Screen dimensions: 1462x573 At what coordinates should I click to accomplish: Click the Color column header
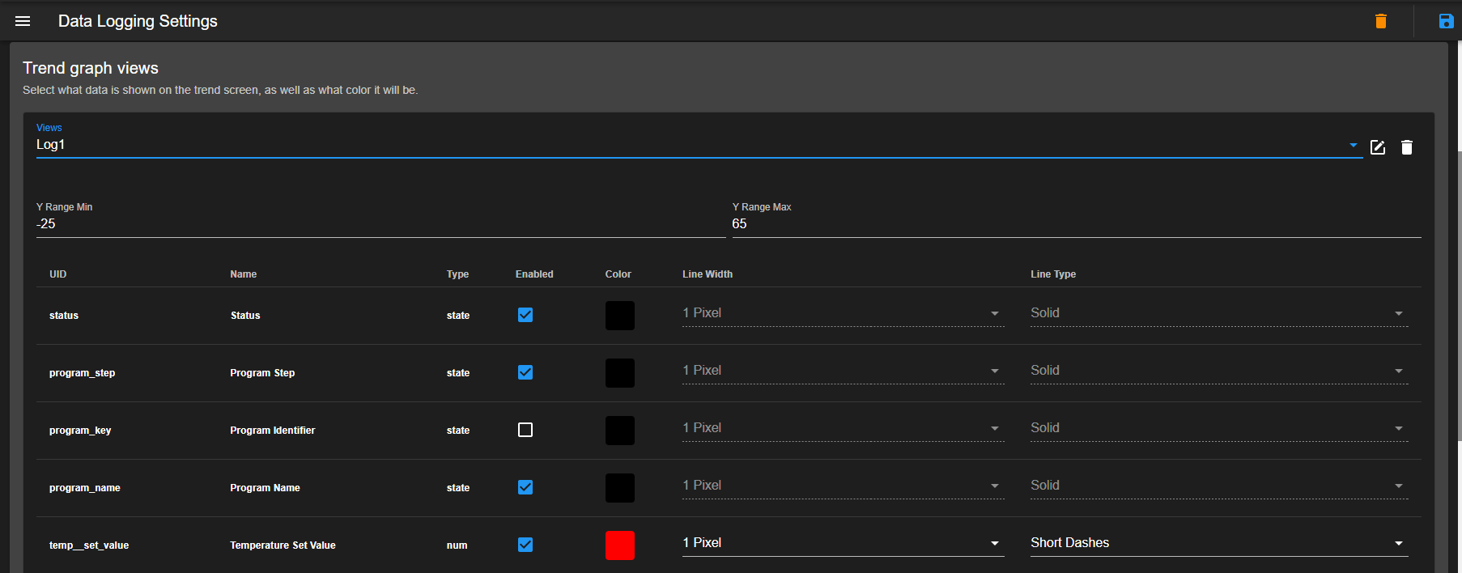pos(618,274)
